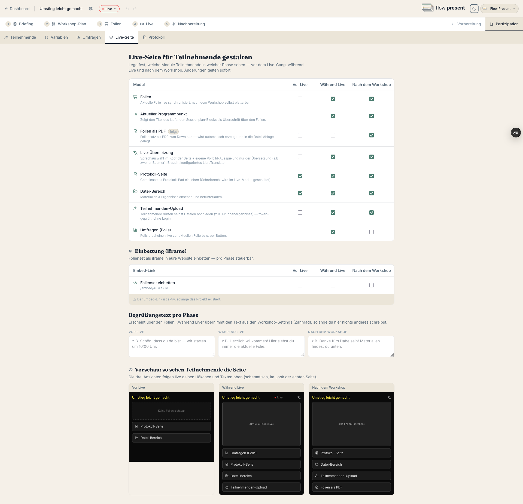
Task: Click the workshop title Umstieg leicht gemacht
Action: click(x=61, y=9)
